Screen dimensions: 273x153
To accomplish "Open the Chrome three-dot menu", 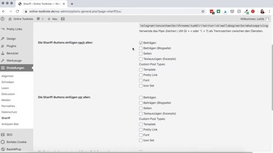I will pyautogui.click(x=269, y=11).
